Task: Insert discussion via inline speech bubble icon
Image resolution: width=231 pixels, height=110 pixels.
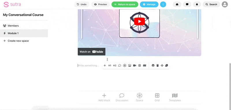Action: 120,65
